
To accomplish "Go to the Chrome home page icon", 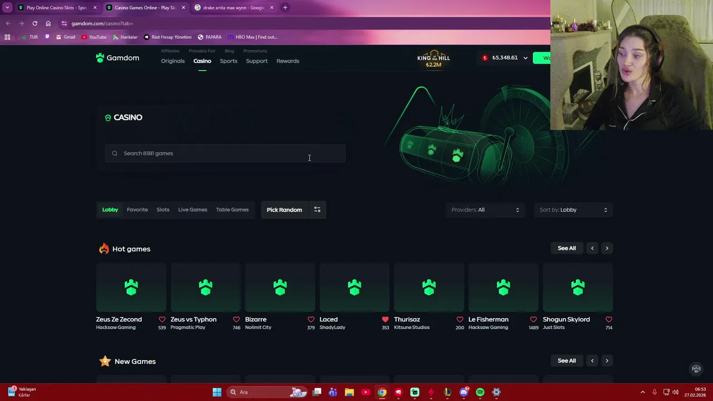I will click(x=48, y=23).
